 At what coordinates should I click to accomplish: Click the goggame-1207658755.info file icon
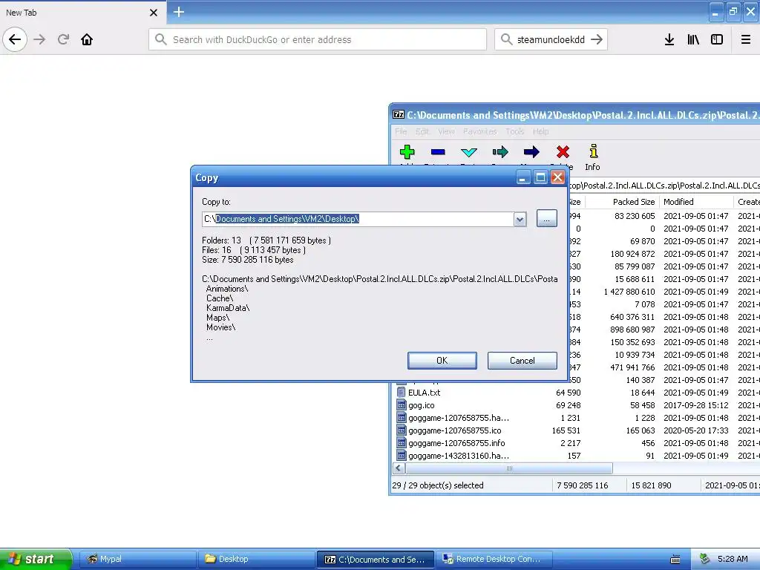coord(401,443)
